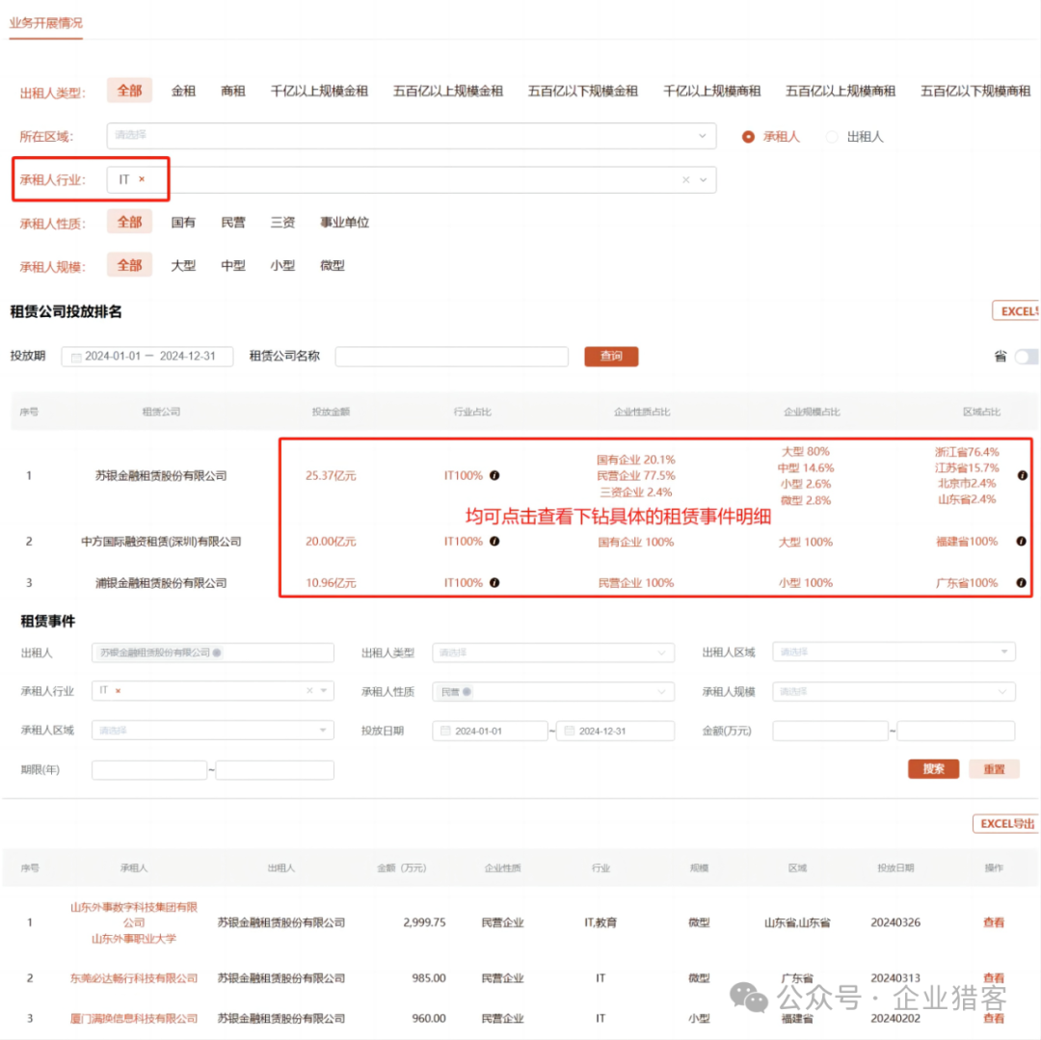
Task: Open 山东外事数字科技集团有限公司 lessee link
Action: [134, 915]
